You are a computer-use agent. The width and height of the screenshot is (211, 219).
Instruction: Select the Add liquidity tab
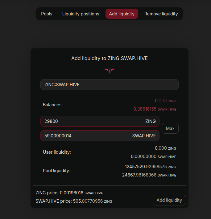click(122, 14)
